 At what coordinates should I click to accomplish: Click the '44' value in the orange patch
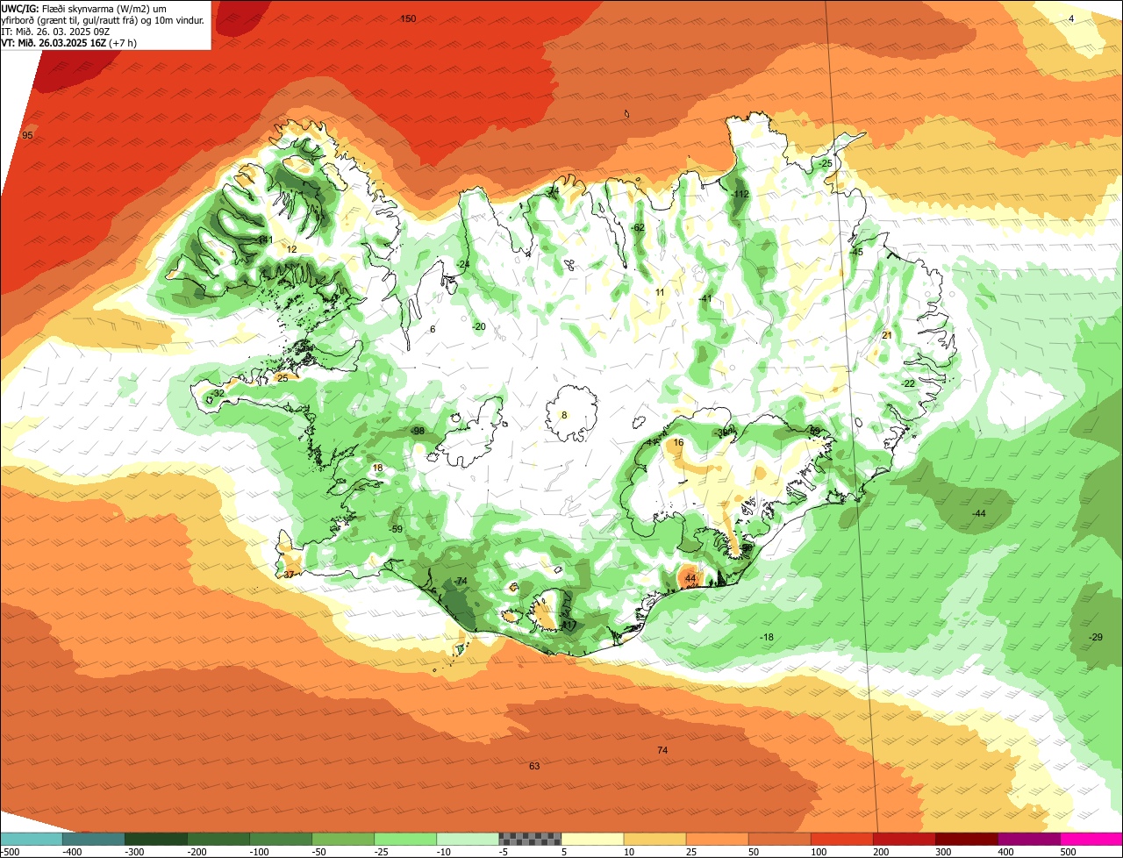(690, 578)
